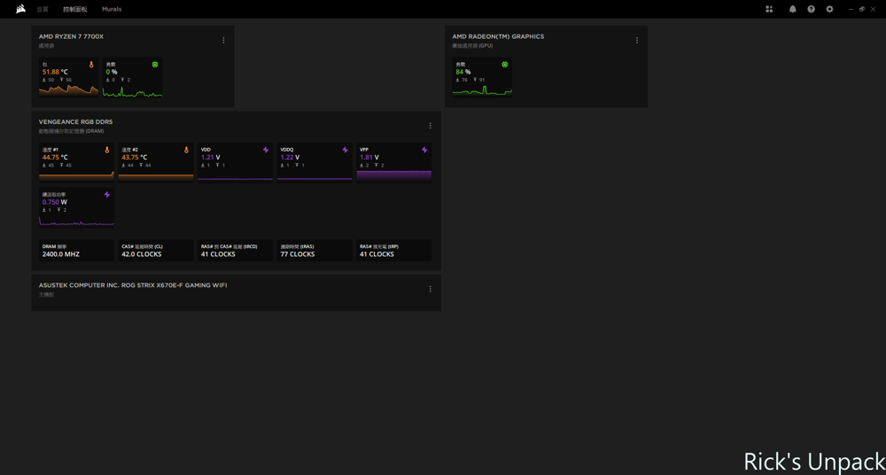Click the CPU 51.88 °C value
Viewport: 886px width, 475px height.
[x=55, y=72]
